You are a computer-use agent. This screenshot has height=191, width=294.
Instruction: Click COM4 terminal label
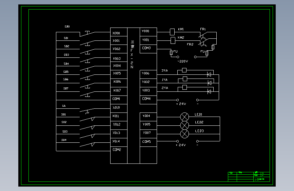pyautogui.click(x=146, y=99)
